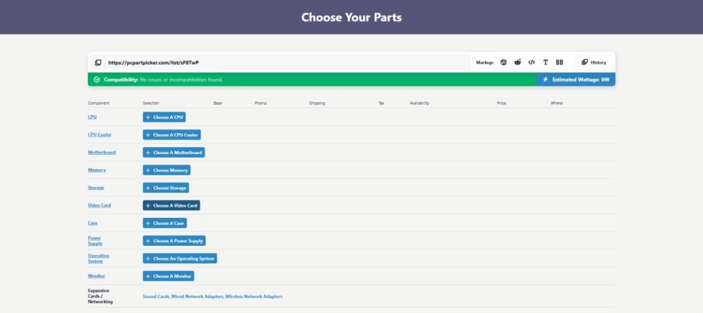
Task: Open the CPU component link
Action: click(x=93, y=117)
